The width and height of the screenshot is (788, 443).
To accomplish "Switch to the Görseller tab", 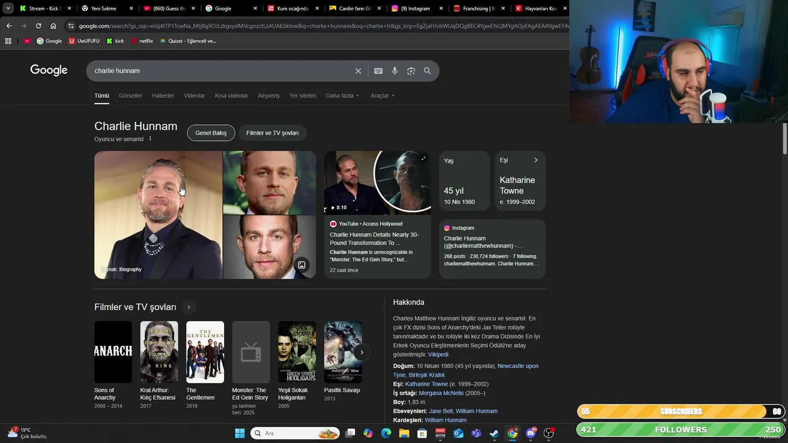I will (x=131, y=96).
